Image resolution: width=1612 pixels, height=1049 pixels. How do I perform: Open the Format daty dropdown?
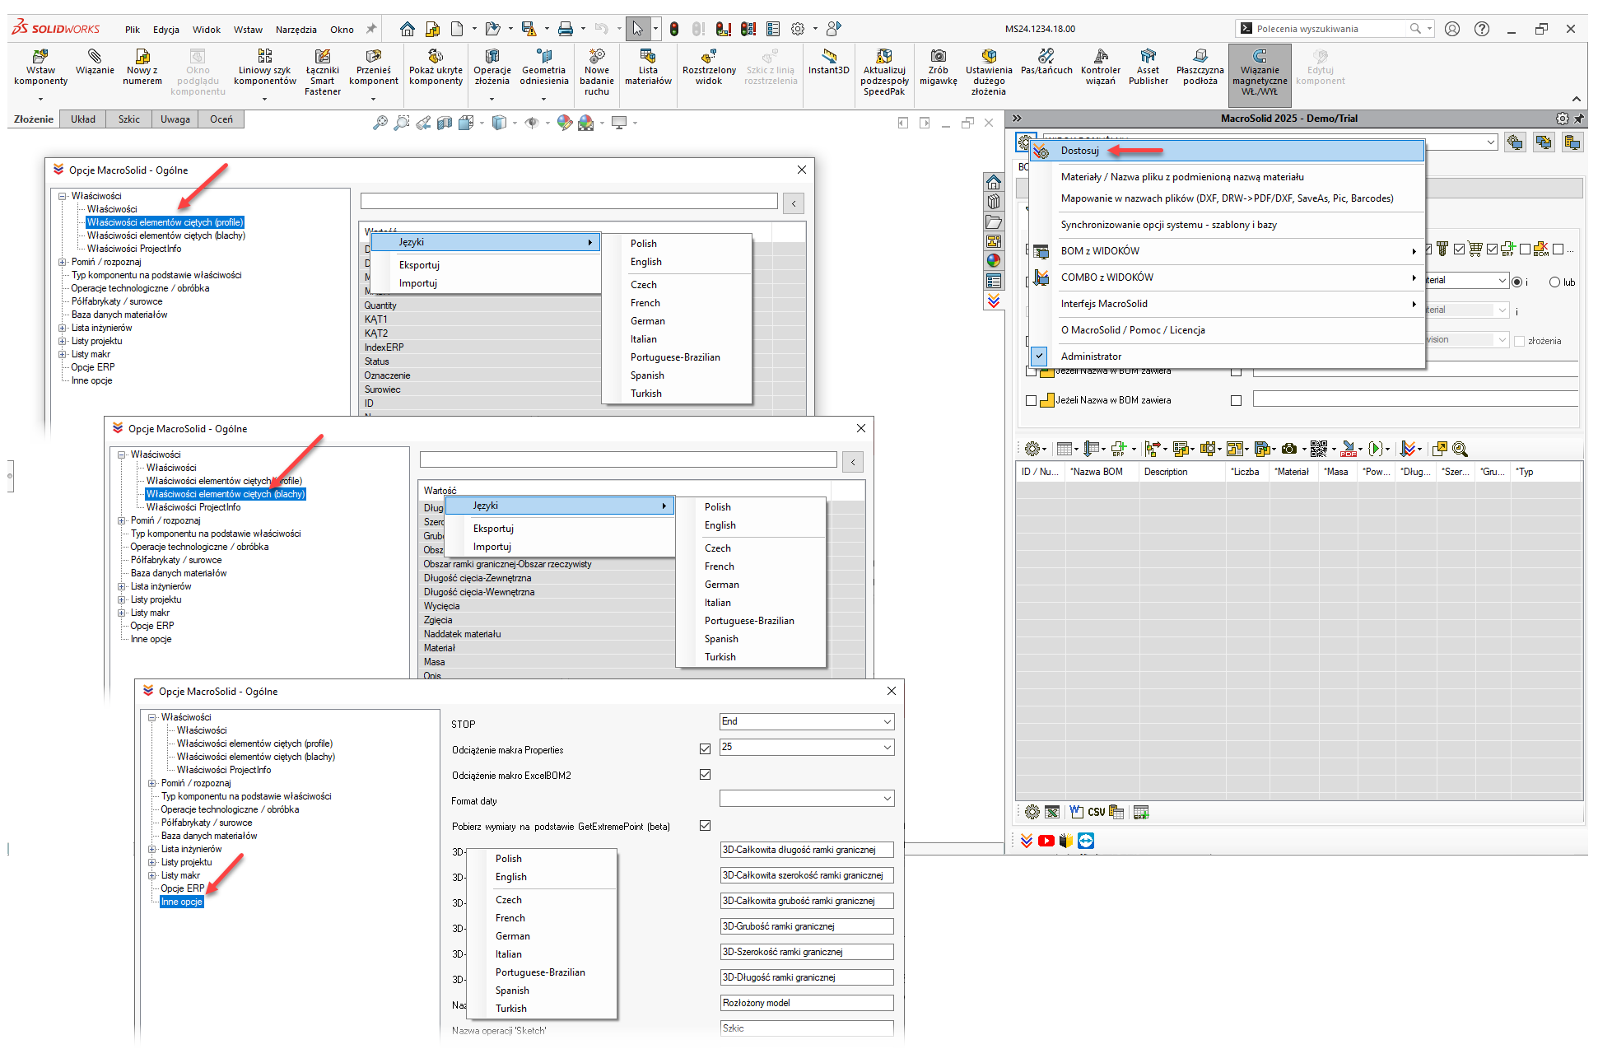[807, 799]
